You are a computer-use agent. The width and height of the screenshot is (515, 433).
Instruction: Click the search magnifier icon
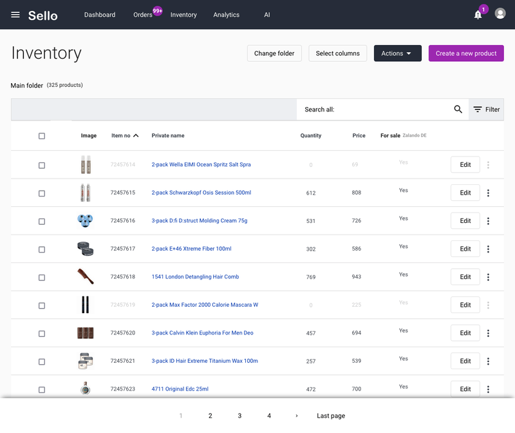(x=458, y=109)
